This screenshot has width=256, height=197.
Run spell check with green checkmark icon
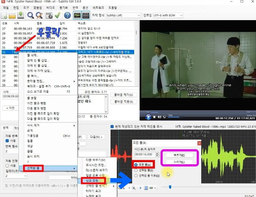tap(57, 15)
